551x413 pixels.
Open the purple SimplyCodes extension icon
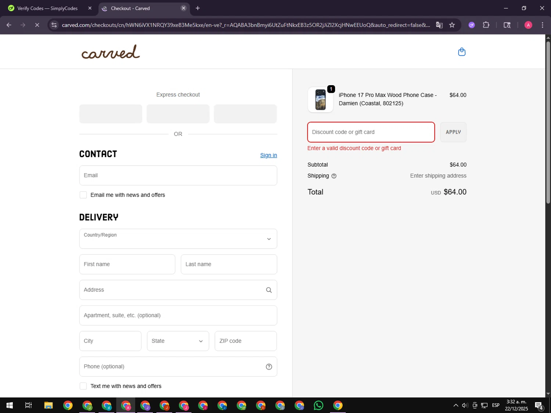pyautogui.click(x=472, y=25)
